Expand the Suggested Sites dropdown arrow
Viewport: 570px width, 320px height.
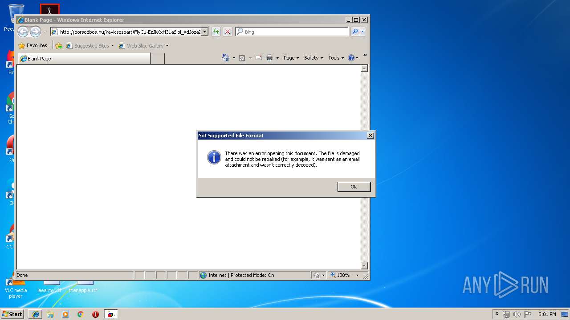coord(112,46)
